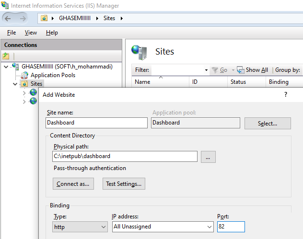Image resolution: width=303 pixels, height=239 pixels.
Task: Click the Site name input field
Action: pyautogui.click(x=96, y=123)
